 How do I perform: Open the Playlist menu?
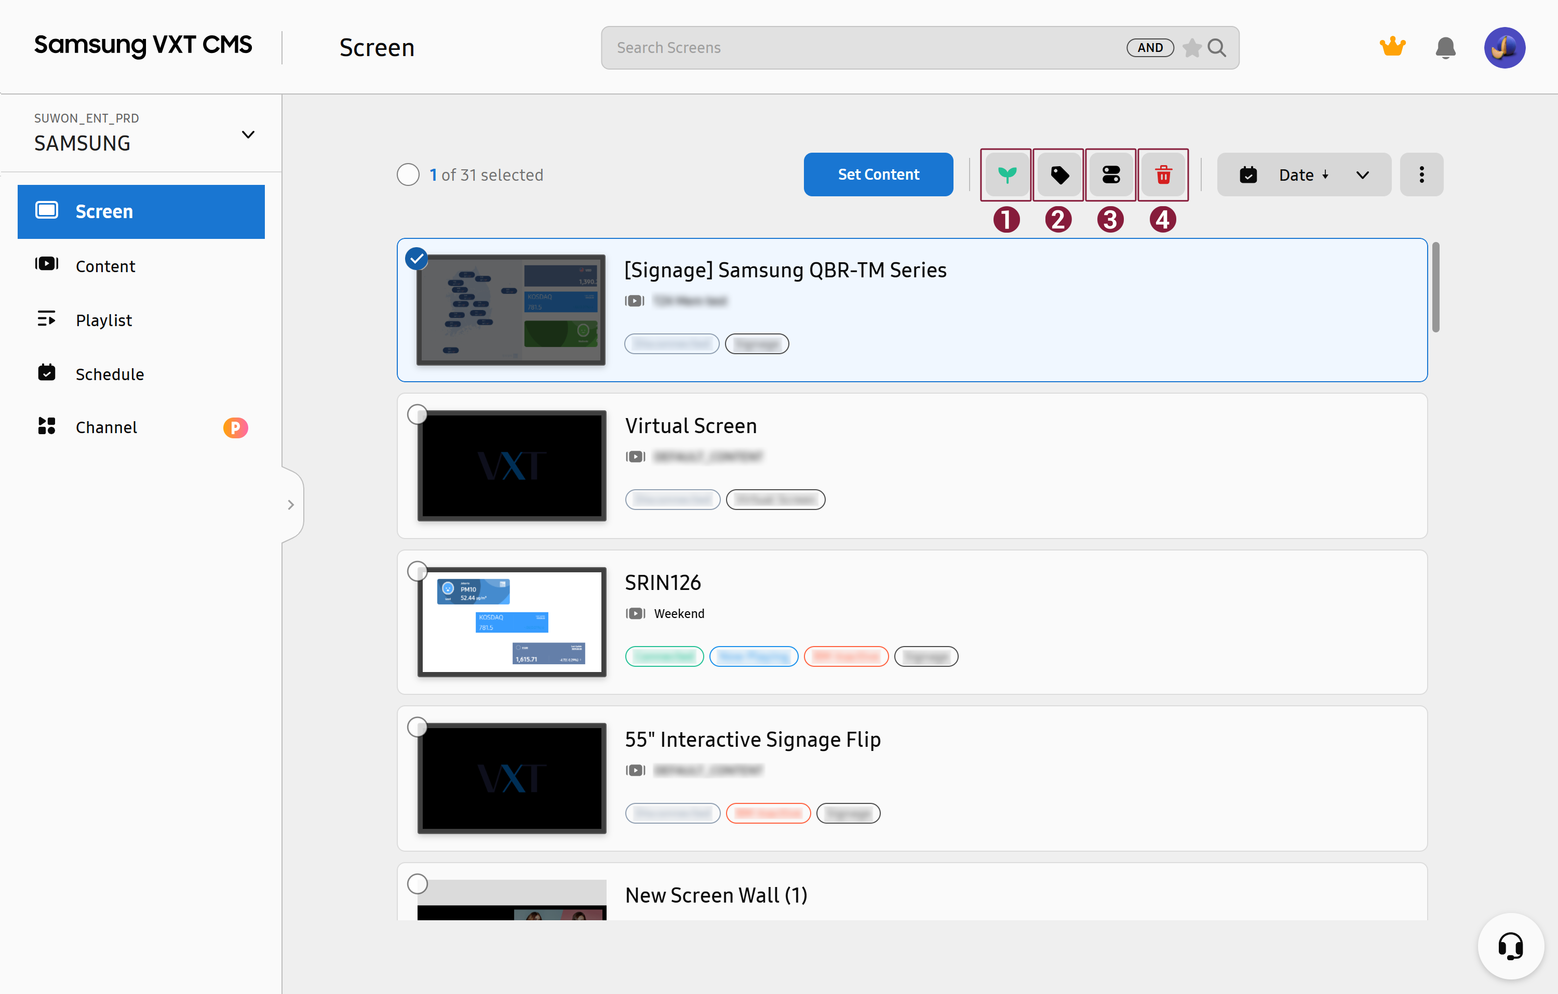141,320
